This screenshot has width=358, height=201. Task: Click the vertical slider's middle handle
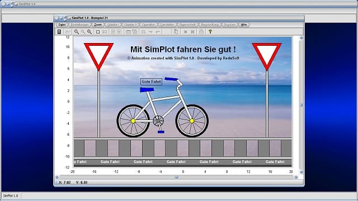(301, 105)
